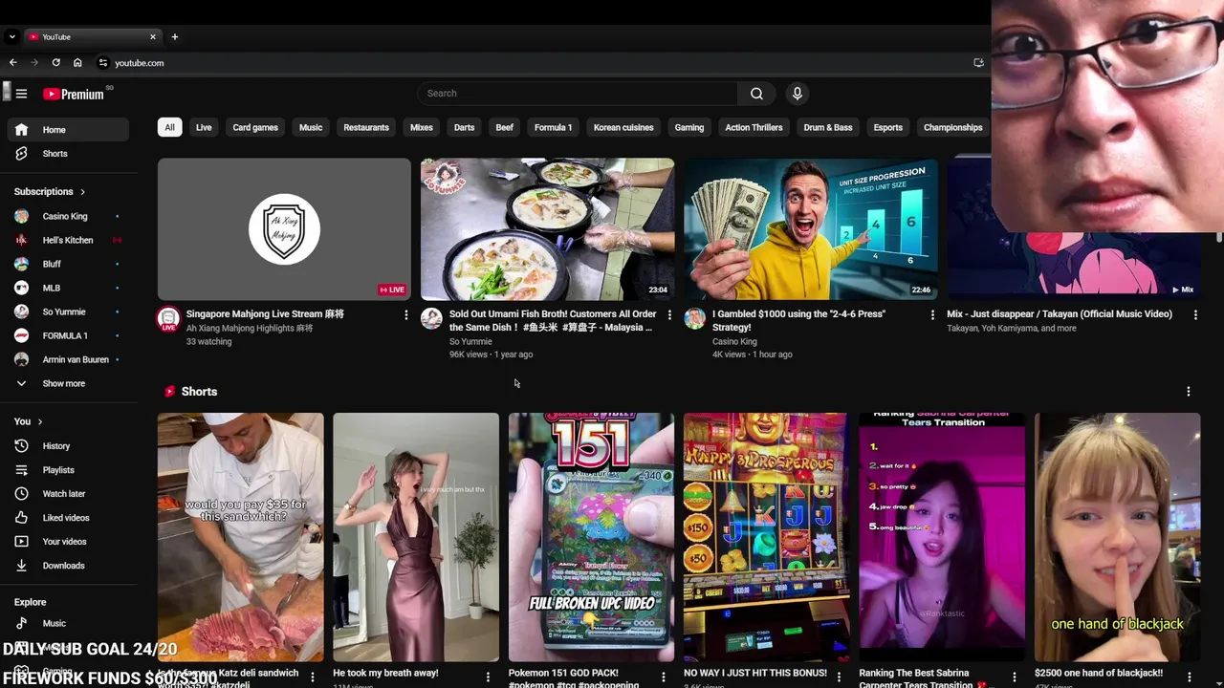Viewport: 1224px width, 688px height.
Task: Open Your videos
Action: (68, 542)
